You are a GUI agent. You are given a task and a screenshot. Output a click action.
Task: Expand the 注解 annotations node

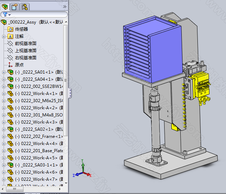click(x=4, y=36)
